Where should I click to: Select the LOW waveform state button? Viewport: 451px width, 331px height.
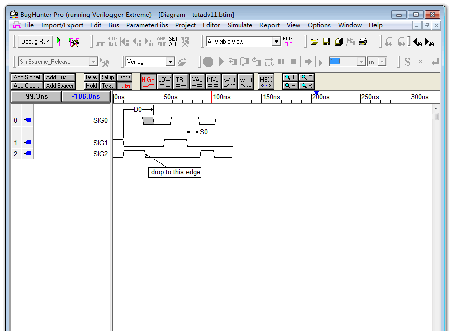point(164,81)
